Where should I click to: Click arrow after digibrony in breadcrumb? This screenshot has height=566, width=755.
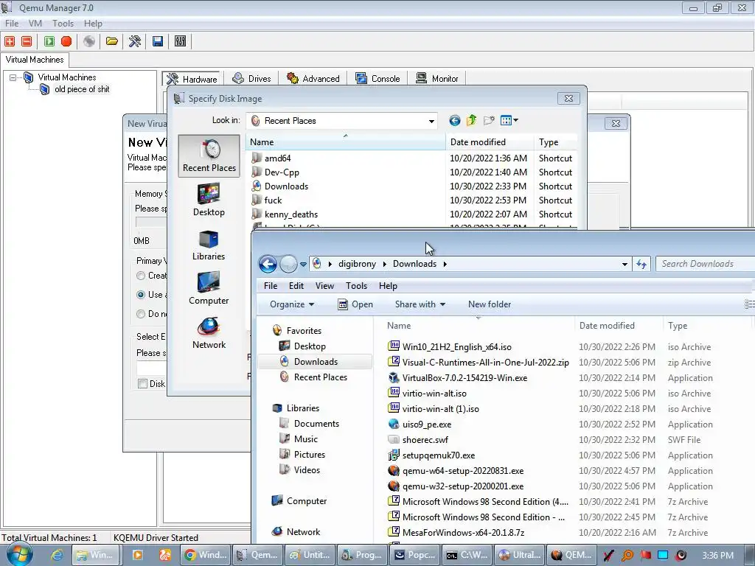pos(385,264)
